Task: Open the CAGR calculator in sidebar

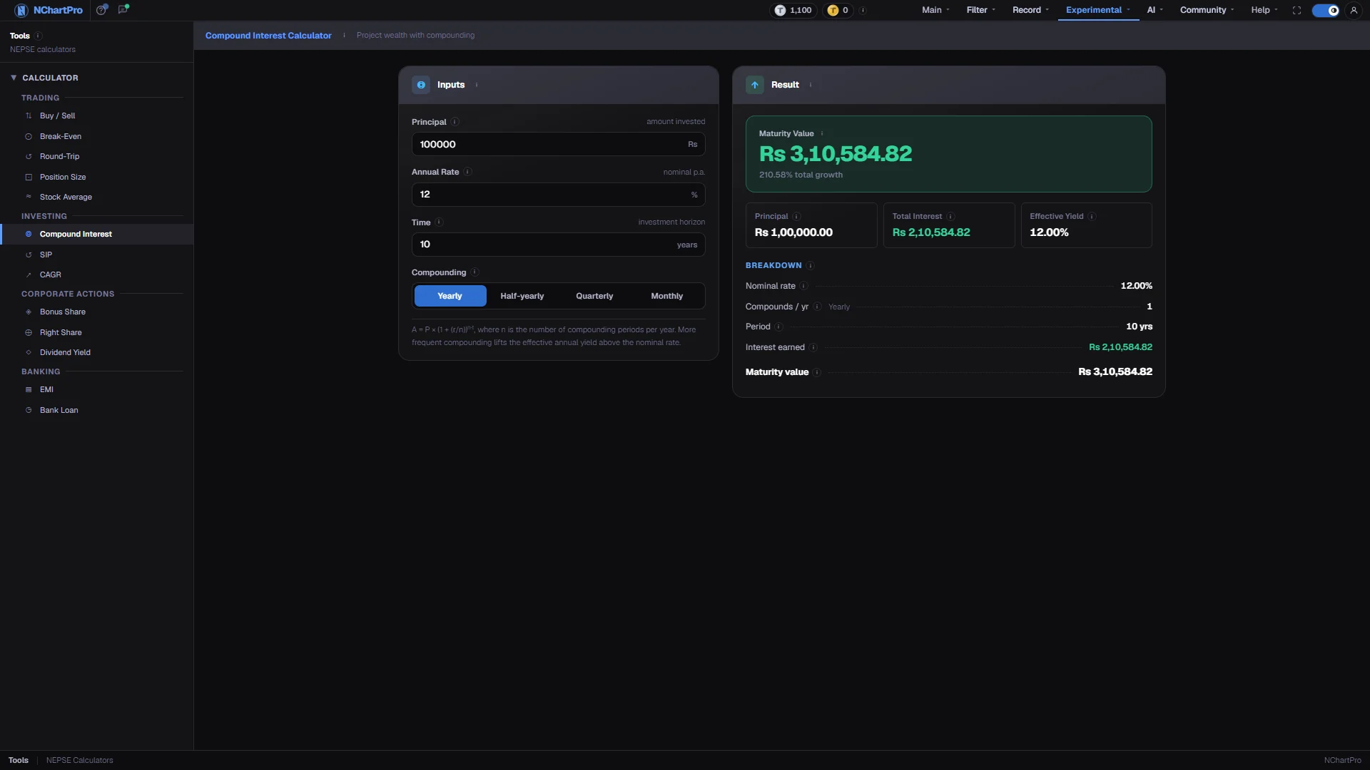Action: (x=96, y=274)
